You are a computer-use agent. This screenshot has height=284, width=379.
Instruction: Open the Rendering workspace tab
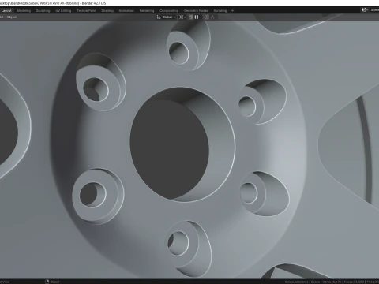[147, 11]
